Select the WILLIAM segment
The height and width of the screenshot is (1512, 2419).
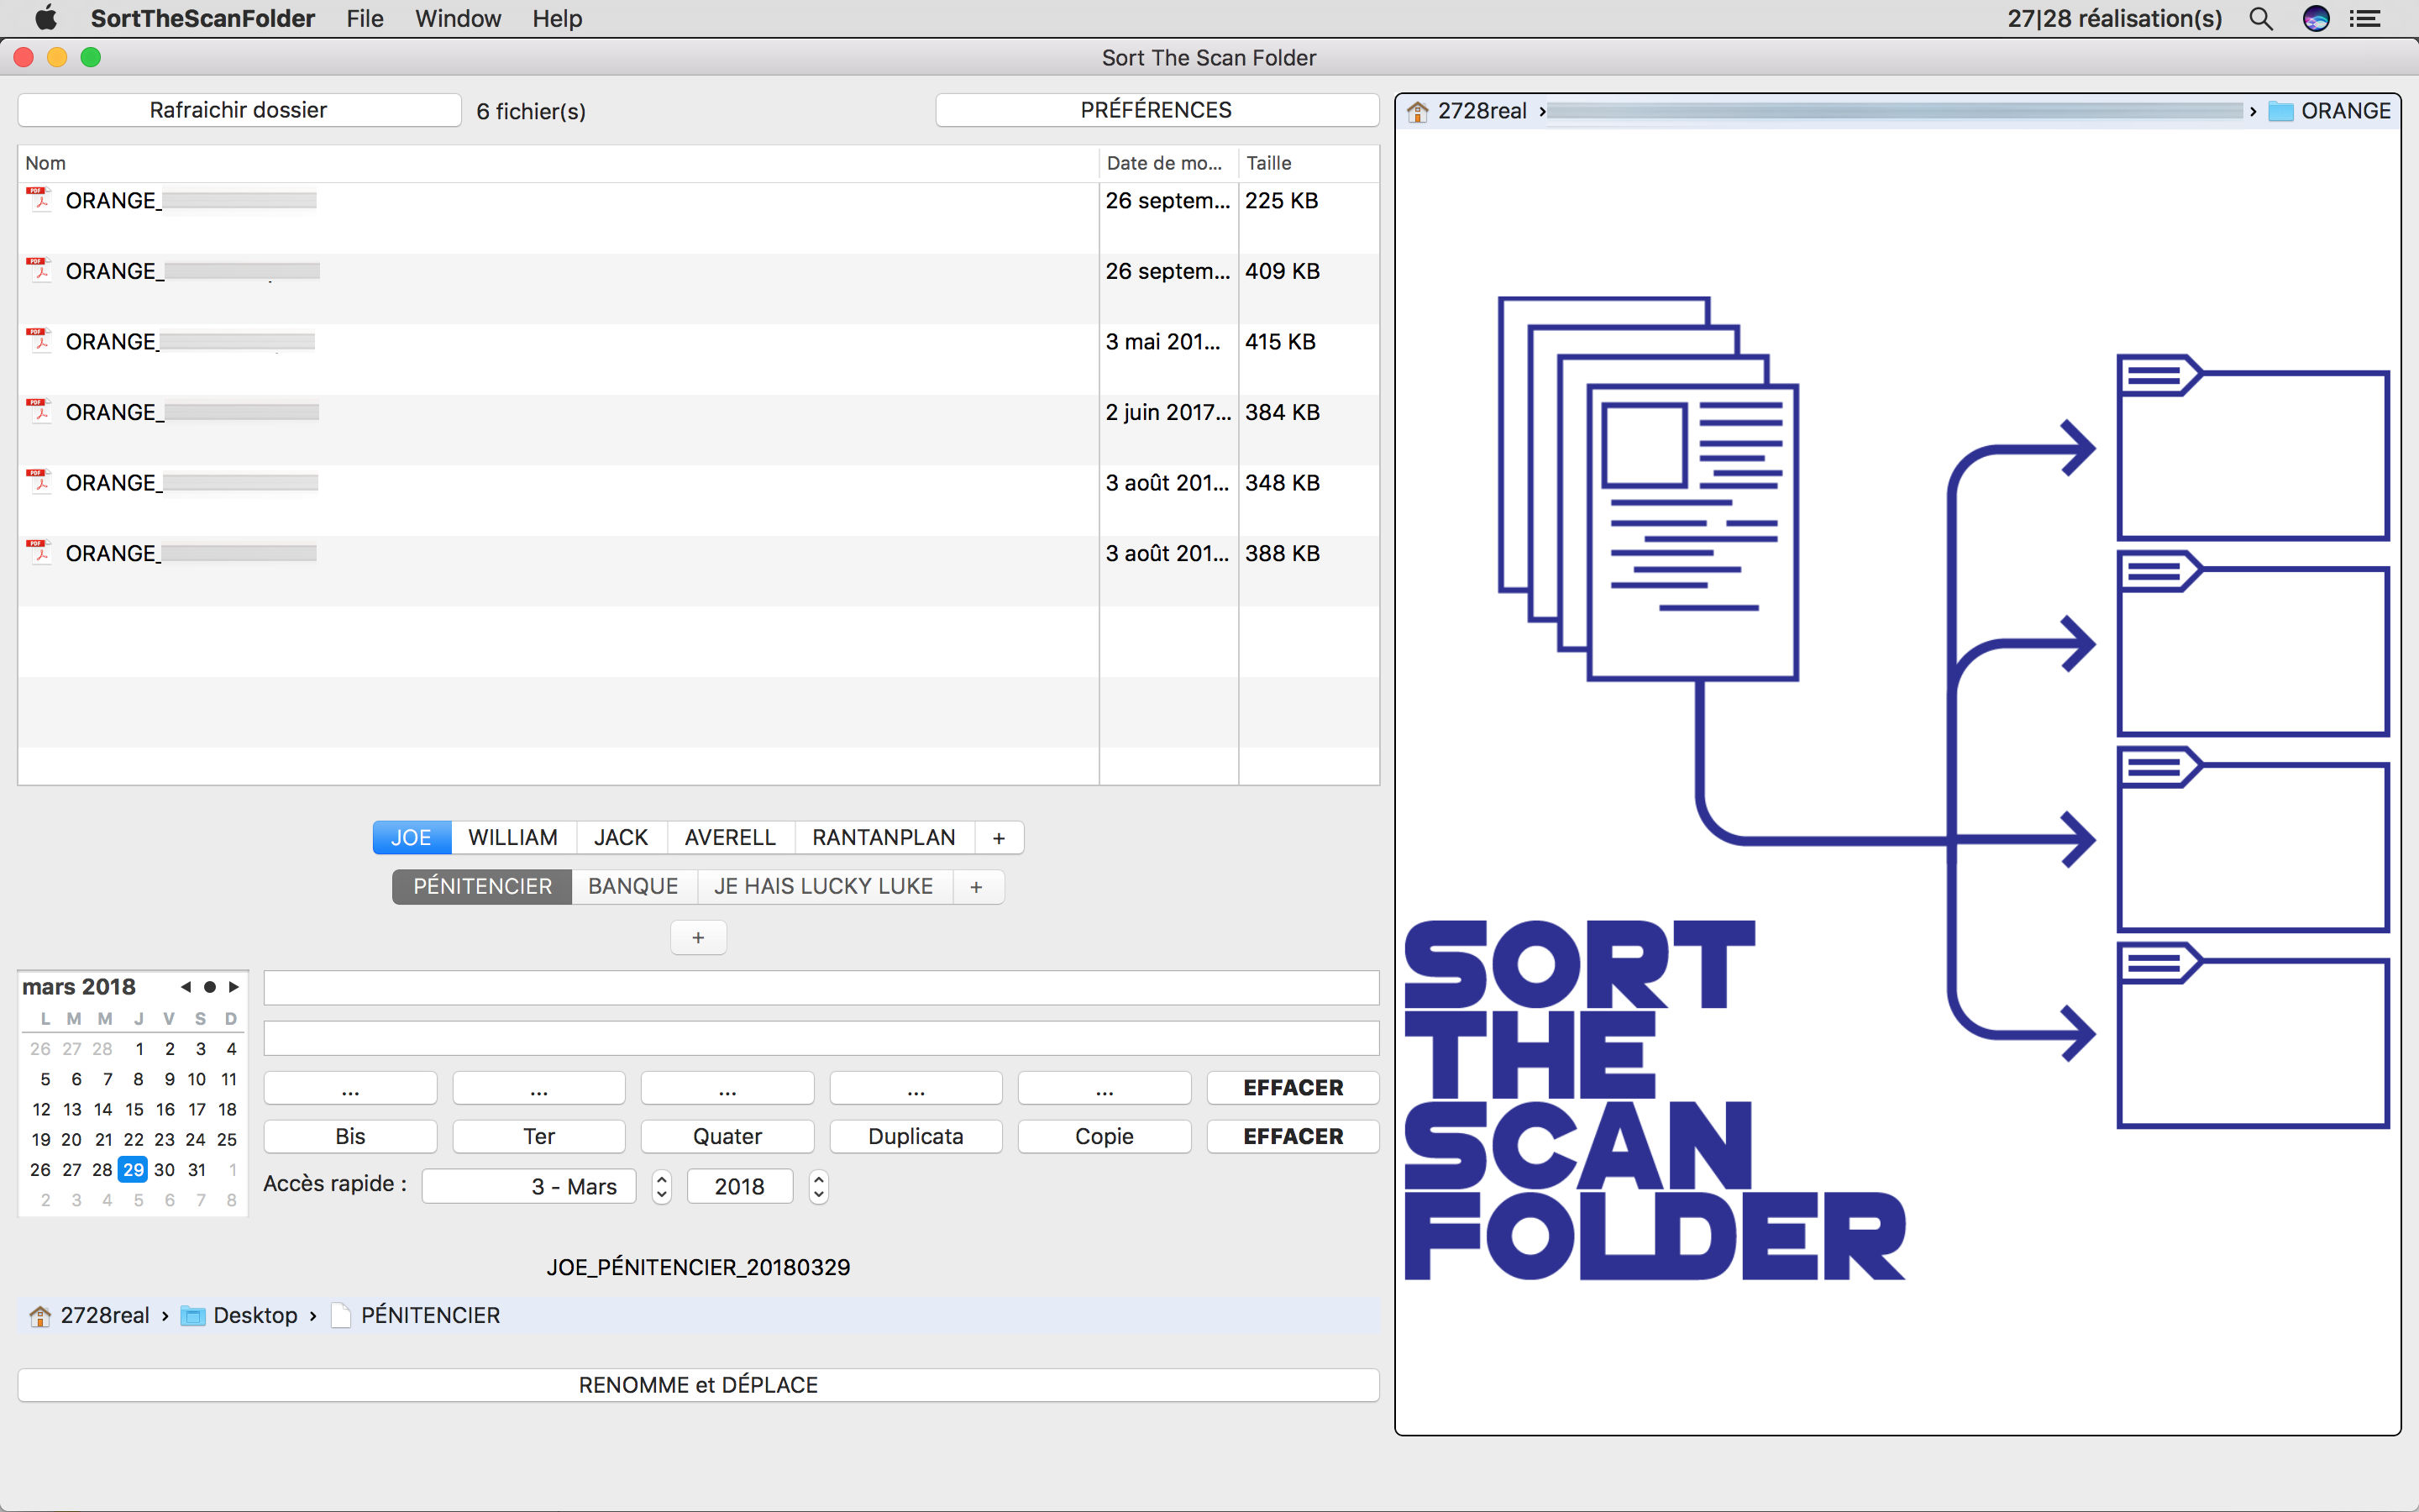tap(513, 837)
